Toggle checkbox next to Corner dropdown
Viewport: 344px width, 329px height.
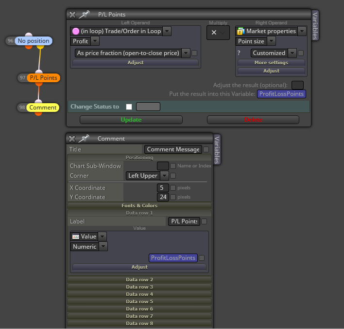(173, 176)
